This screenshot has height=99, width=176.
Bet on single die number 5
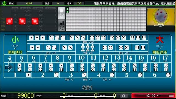coord(130,75)
